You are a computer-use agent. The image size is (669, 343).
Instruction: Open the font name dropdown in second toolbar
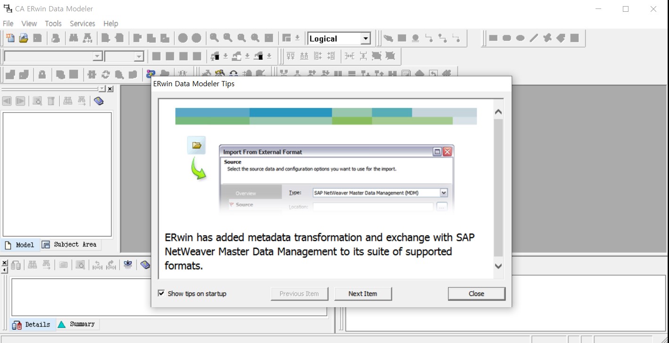point(98,57)
